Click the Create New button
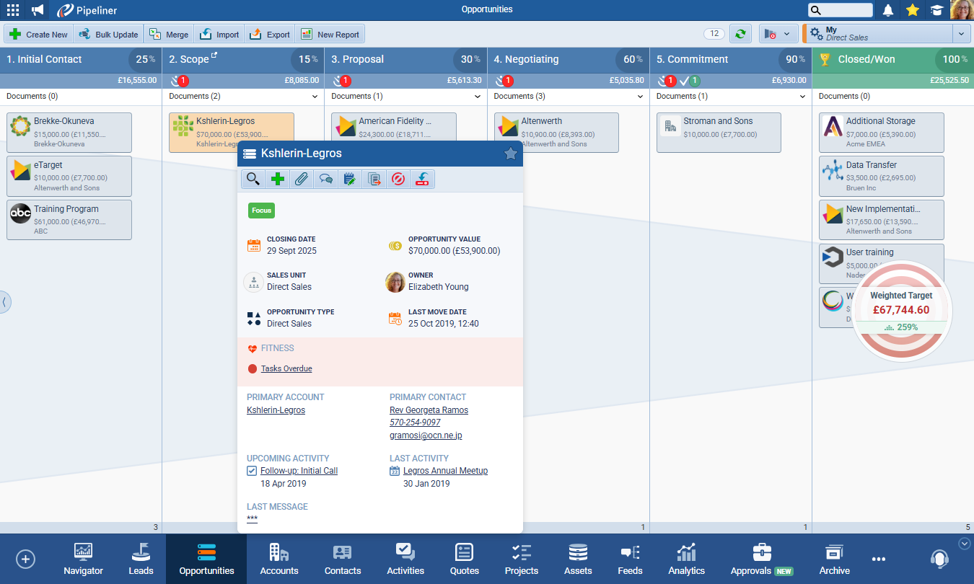 click(x=38, y=34)
